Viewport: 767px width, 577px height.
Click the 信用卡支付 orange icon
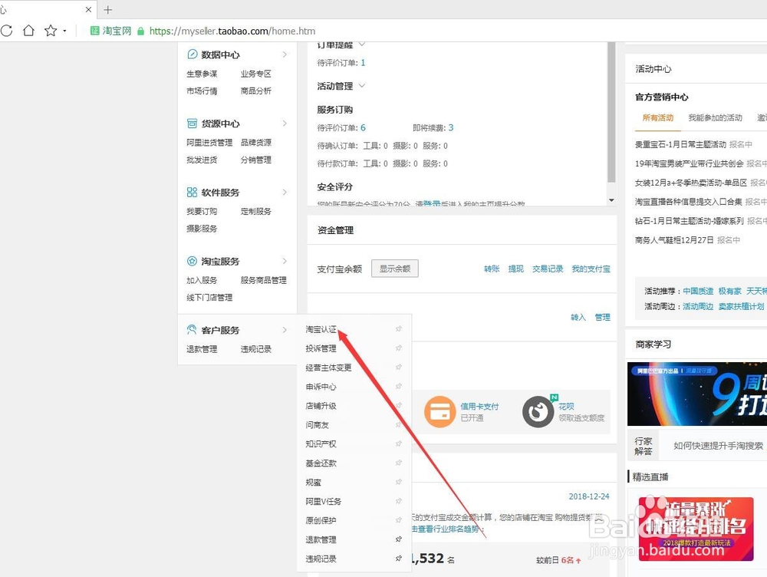click(439, 412)
